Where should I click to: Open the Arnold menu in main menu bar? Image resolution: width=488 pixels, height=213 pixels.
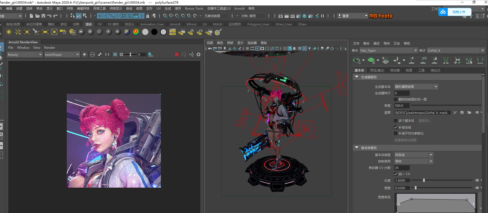click(239, 8)
